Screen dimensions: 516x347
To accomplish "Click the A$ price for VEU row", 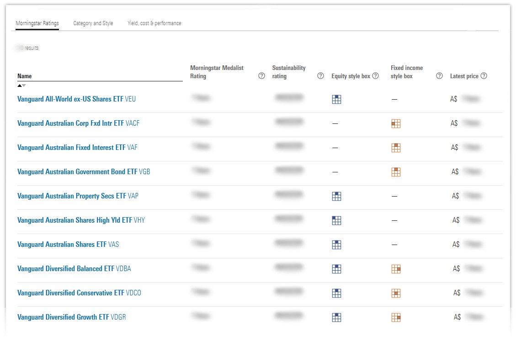I will [465, 99].
